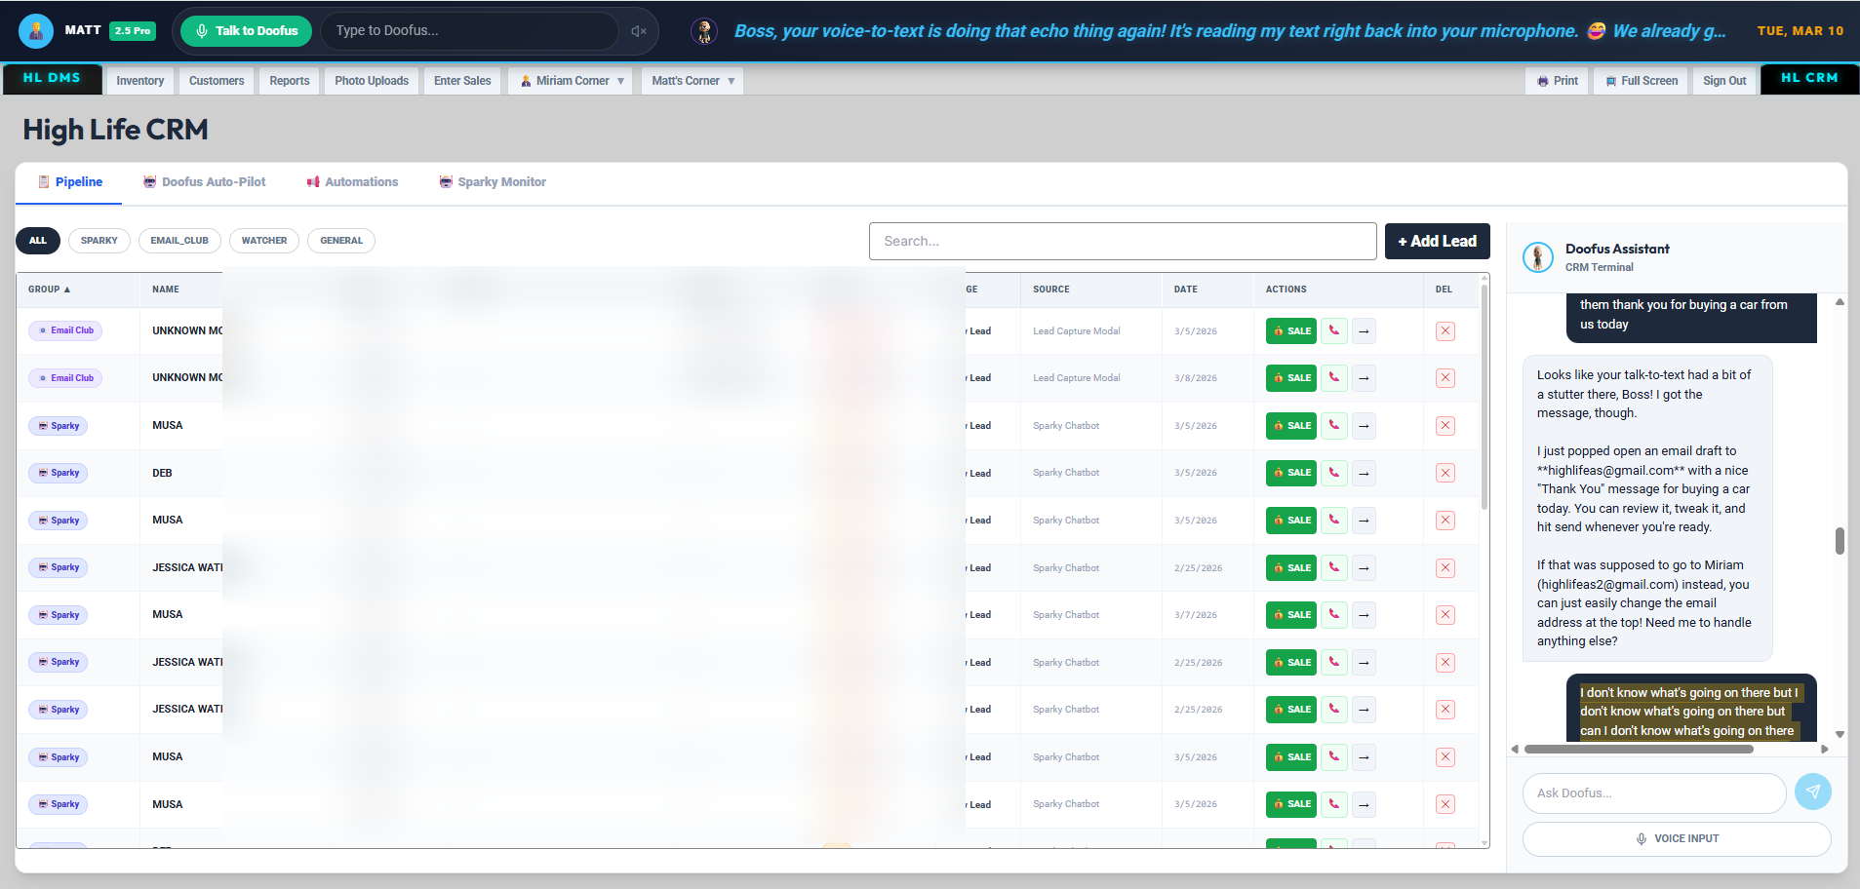Image resolution: width=1860 pixels, height=889 pixels.
Task: Click the Doofus Assistant avatar in CRM Terminal
Action: point(1539,256)
